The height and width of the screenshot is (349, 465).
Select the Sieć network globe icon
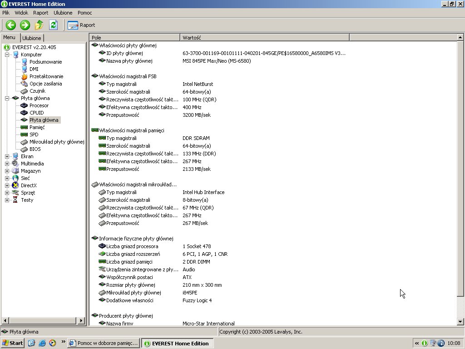[15, 178]
